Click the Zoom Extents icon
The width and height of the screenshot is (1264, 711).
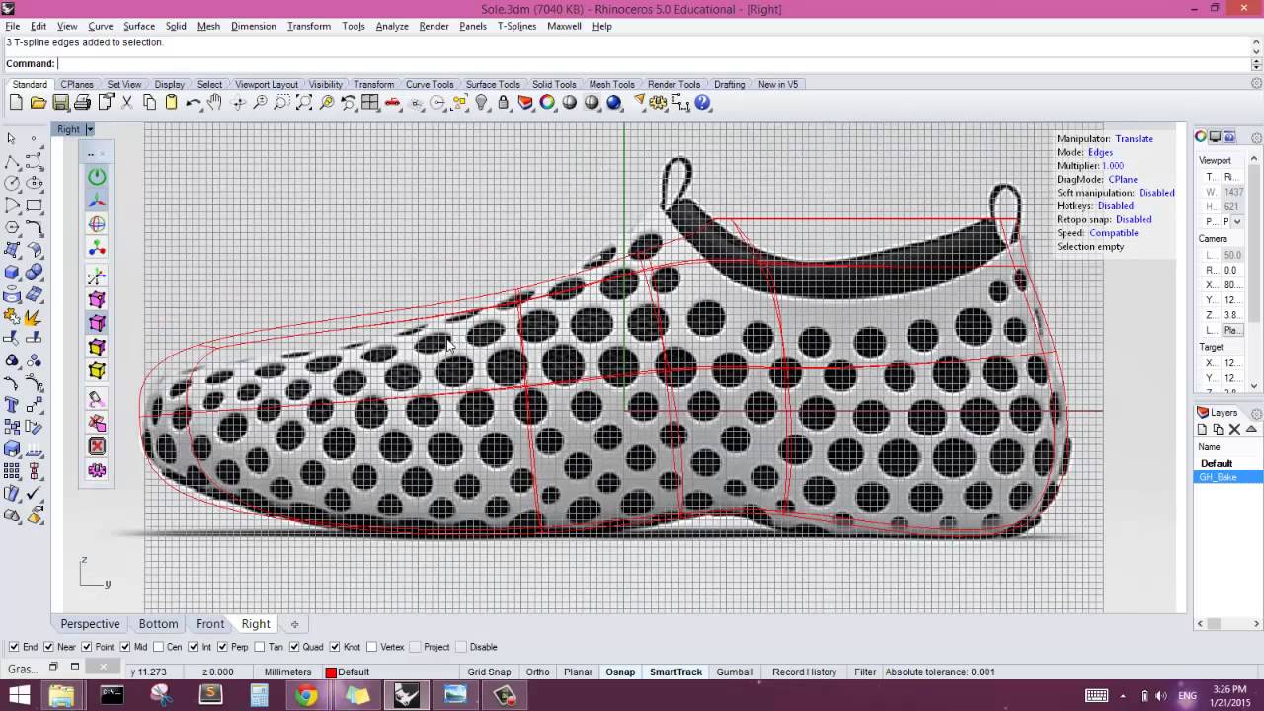tap(304, 103)
